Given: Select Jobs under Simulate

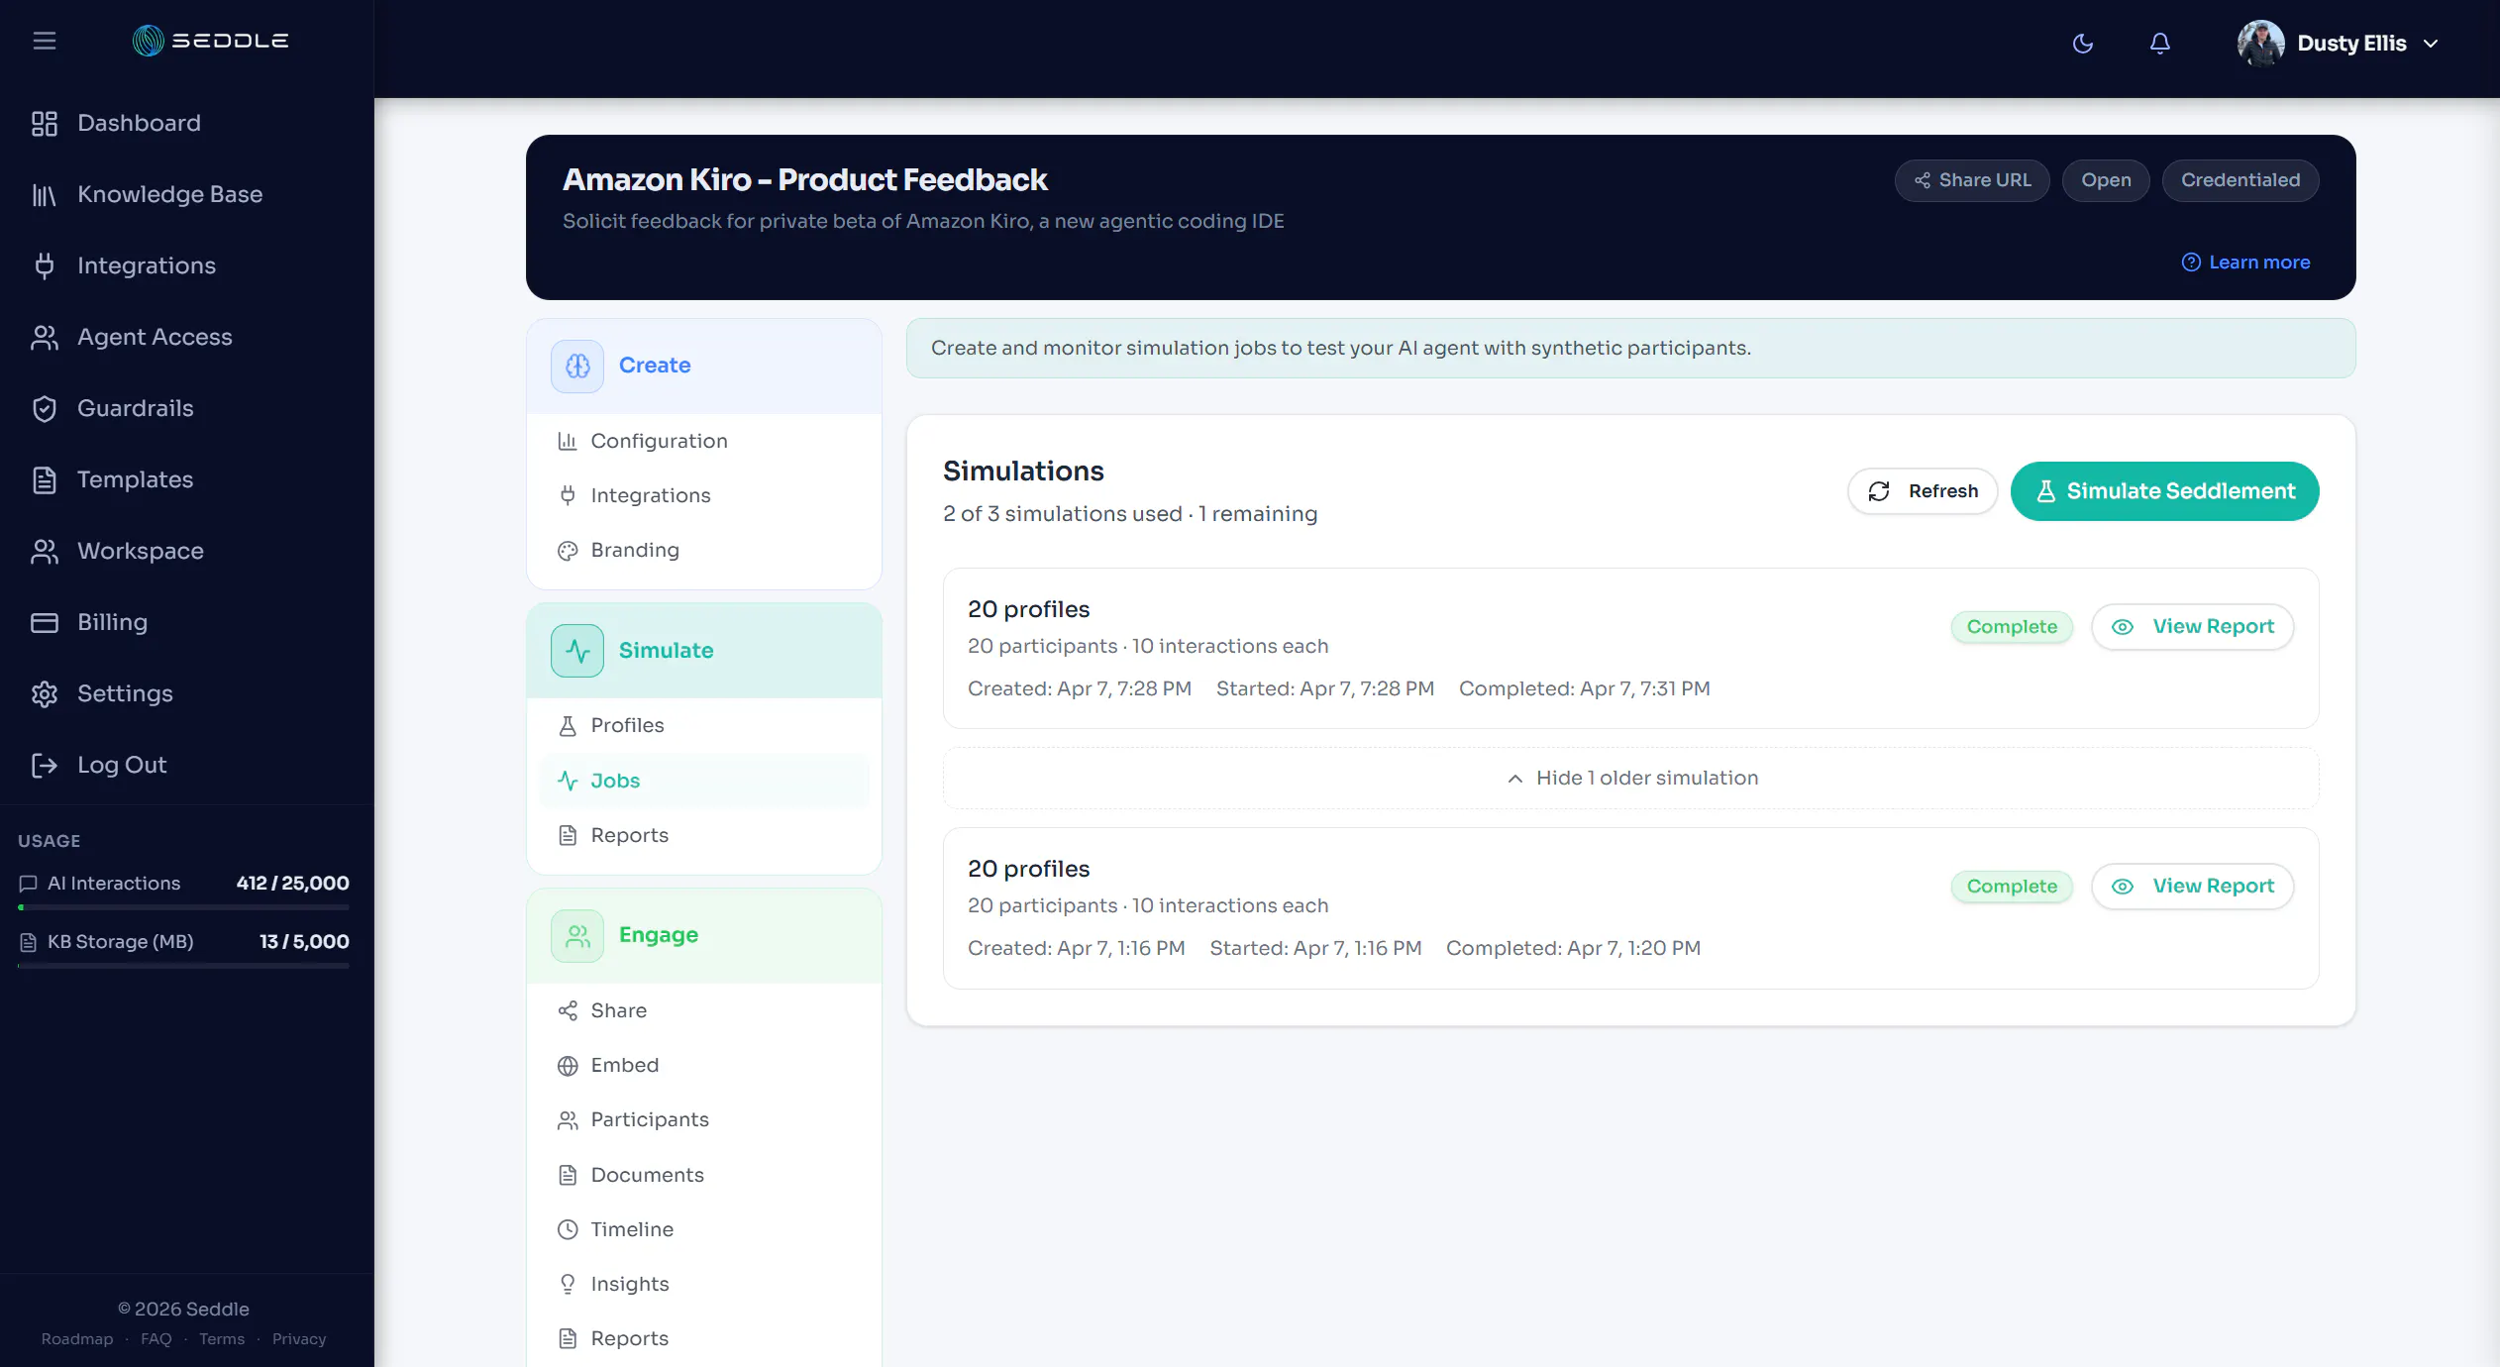Looking at the screenshot, I should coord(704,781).
